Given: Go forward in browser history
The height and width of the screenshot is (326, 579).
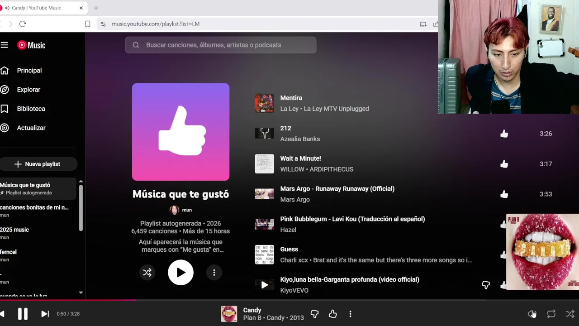Looking at the screenshot, I should point(10,24).
